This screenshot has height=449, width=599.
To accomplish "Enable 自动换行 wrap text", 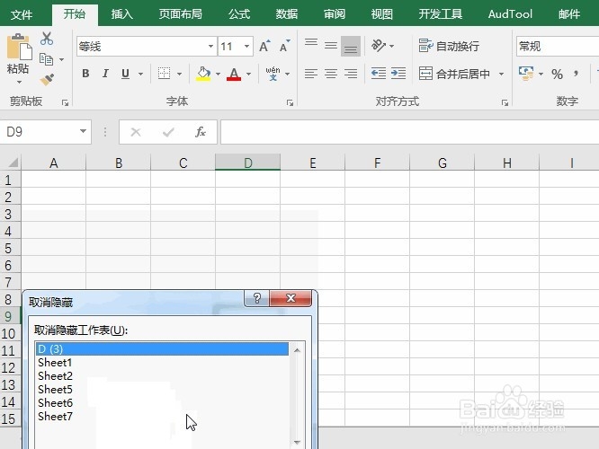I will tap(449, 46).
